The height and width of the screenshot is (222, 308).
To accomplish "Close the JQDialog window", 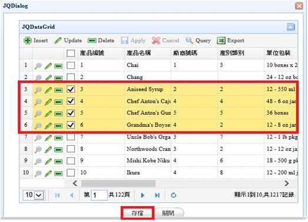I will click(299, 6).
